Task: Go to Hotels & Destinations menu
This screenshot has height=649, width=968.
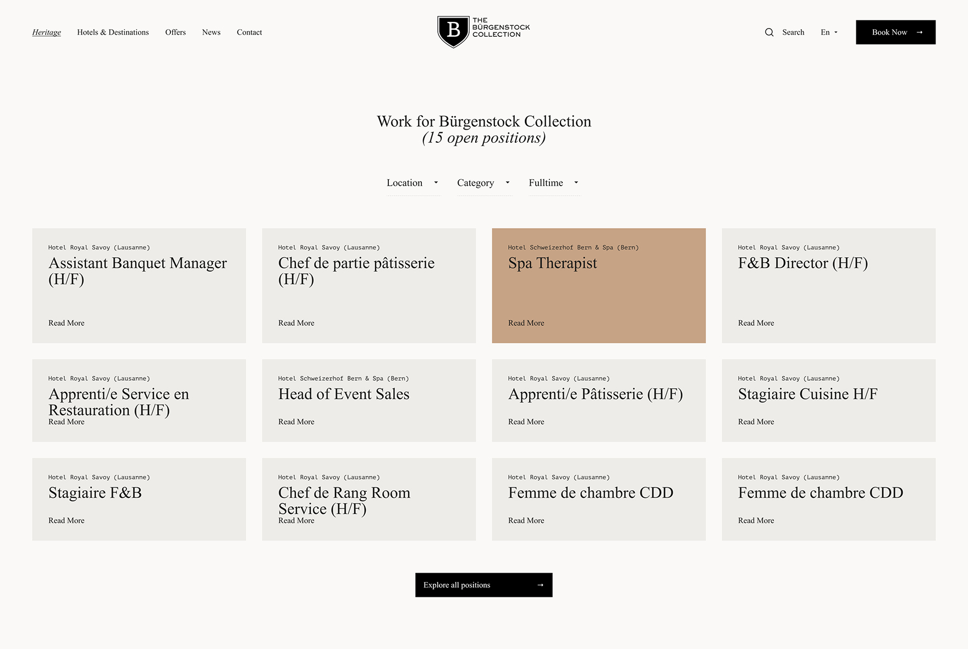Action: 113,32
